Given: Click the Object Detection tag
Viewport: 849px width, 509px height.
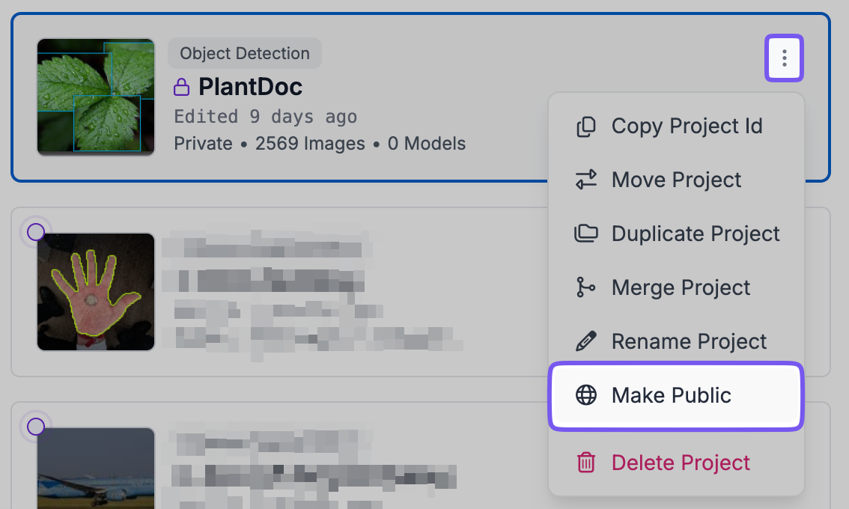Looking at the screenshot, I should click(245, 54).
